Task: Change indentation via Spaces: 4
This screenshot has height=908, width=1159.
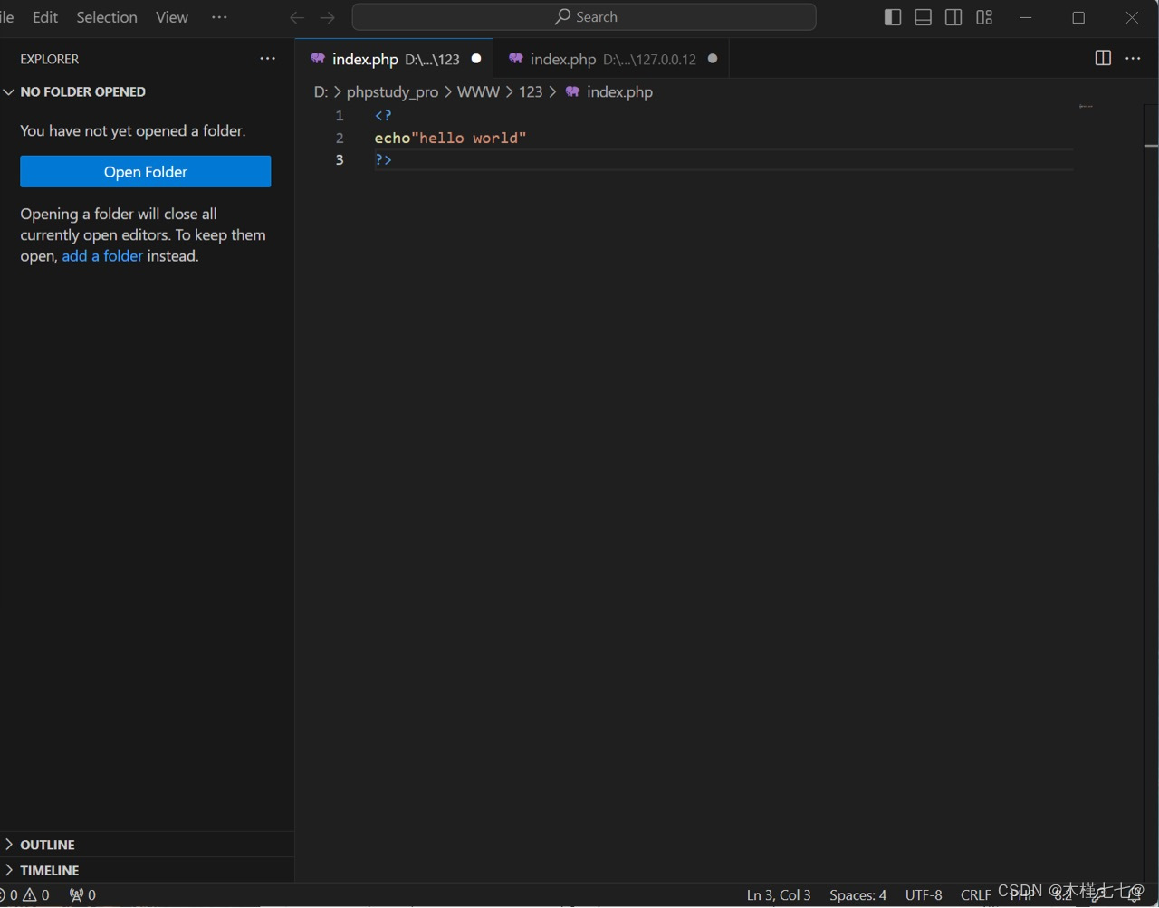Action: point(857,895)
